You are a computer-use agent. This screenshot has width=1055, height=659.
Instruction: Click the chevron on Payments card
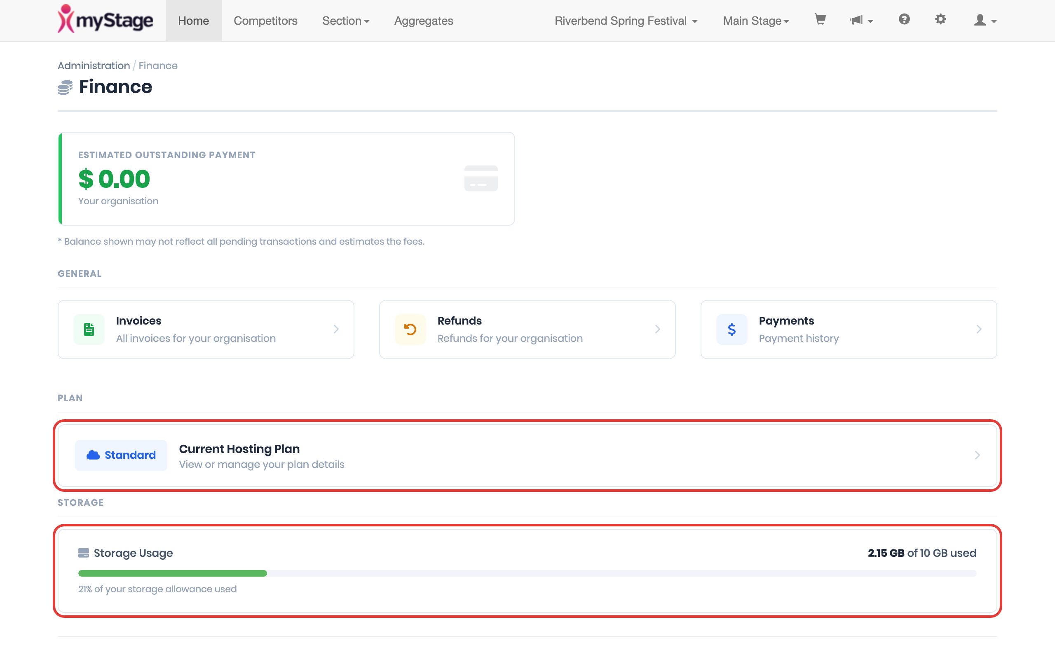pos(979,329)
